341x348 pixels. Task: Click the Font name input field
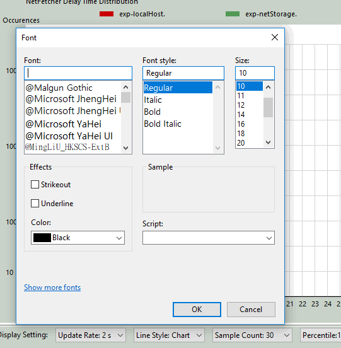tap(78, 73)
